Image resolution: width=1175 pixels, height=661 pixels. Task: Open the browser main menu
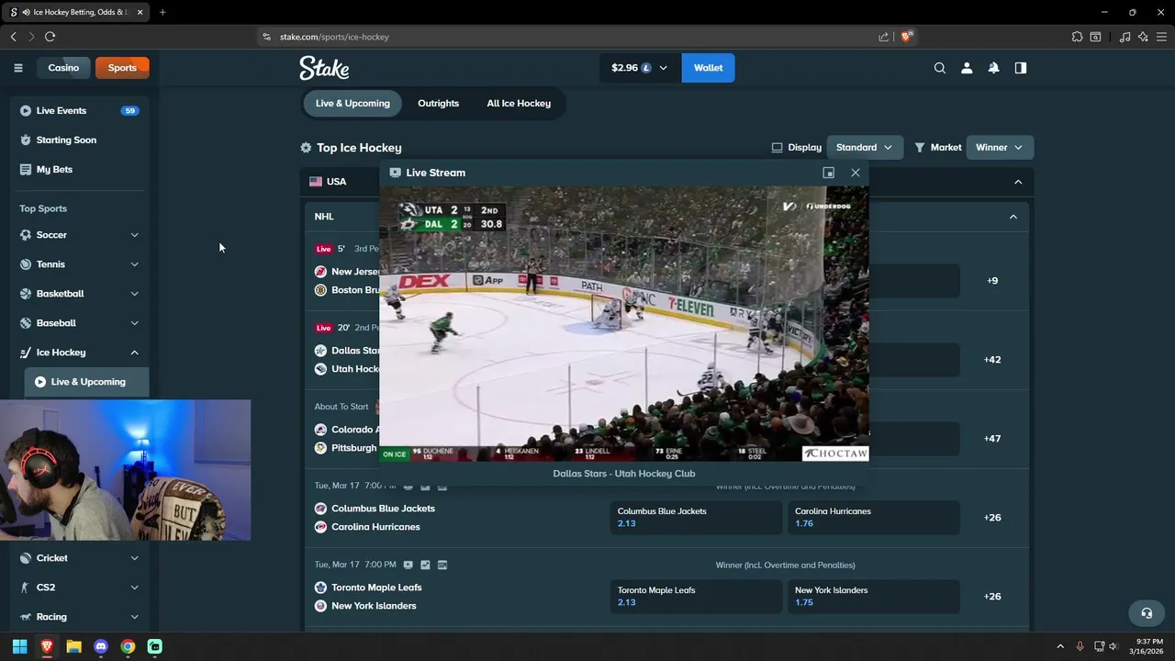[1161, 37]
